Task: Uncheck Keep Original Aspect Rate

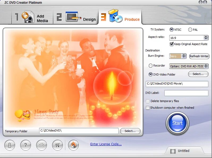Action: (x=172, y=44)
